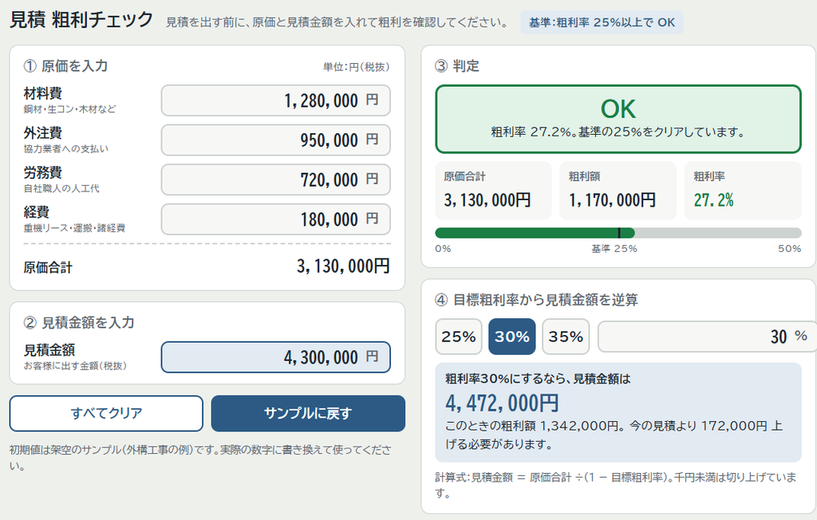Screen dimensions: 817x520
Task: Click the calculated 4,472,000円 estimate amount
Action: point(502,403)
